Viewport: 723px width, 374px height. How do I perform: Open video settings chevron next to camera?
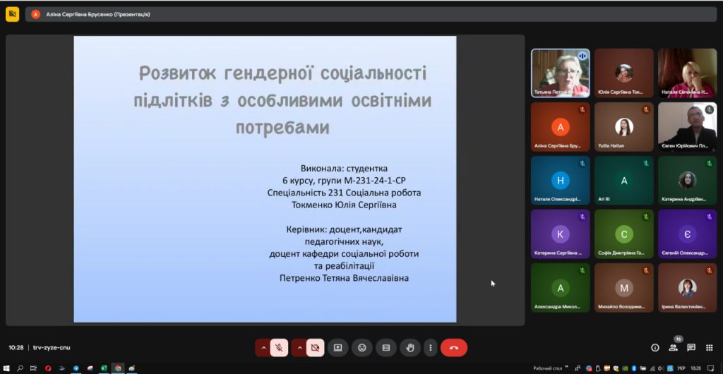[x=299, y=347]
